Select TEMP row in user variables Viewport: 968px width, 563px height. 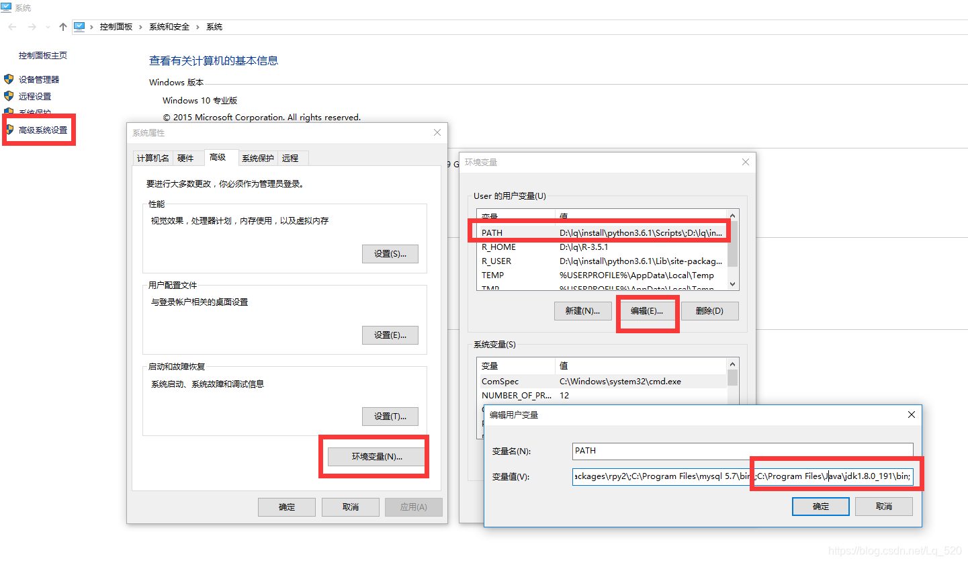[603, 275]
